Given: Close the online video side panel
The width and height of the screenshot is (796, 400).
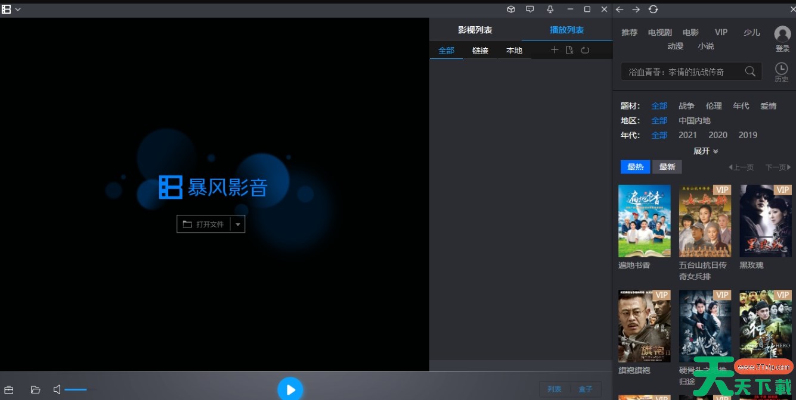Looking at the screenshot, I should [x=792, y=9].
